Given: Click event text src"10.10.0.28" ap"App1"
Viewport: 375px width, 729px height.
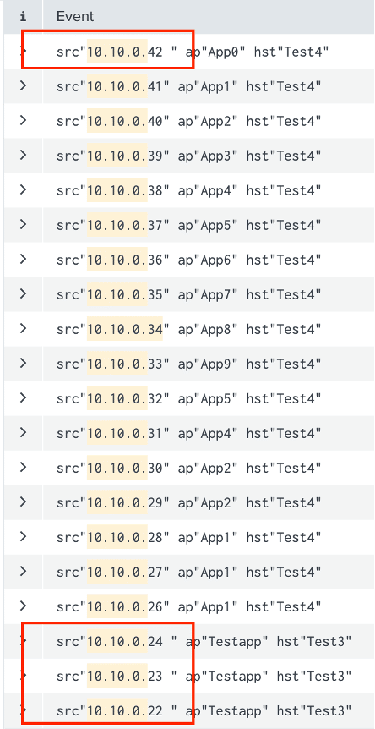Looking at the screenshot, I should click(x=189, y=538).
